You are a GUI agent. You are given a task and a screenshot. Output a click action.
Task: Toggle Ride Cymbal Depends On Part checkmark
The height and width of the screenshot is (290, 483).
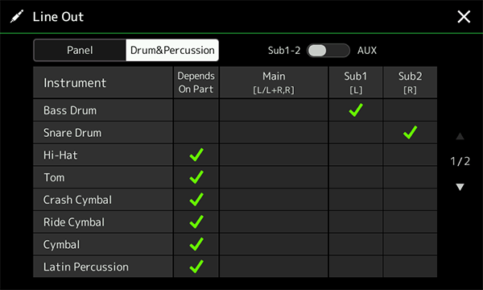click(x=196, y=222)
